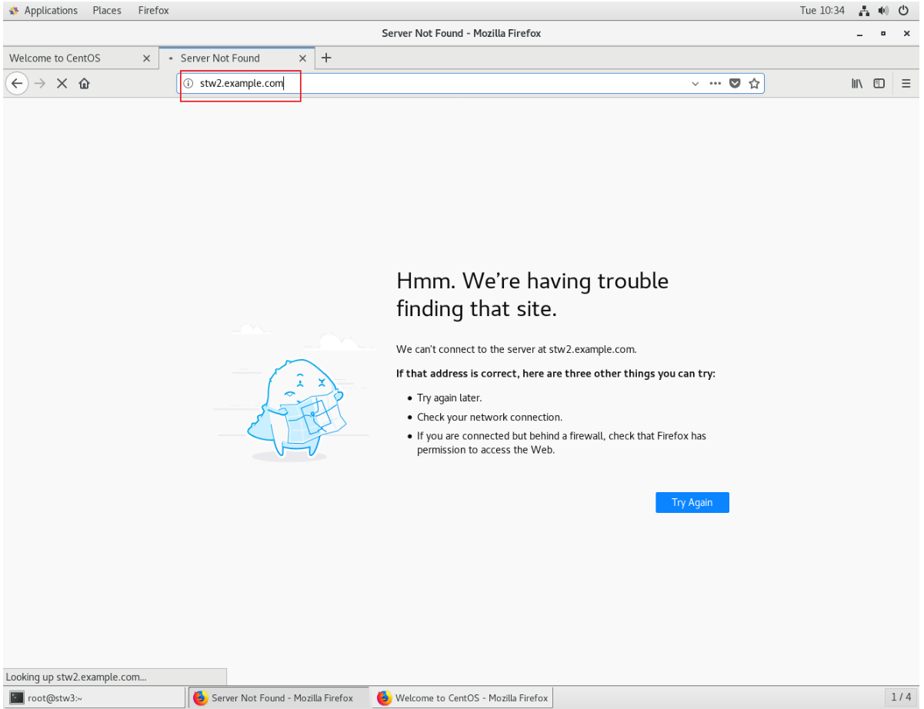Image resolution: width=924 pixels, height=709 pixels.
Task: Show site information icon in address bar
Action: point(188,83)
